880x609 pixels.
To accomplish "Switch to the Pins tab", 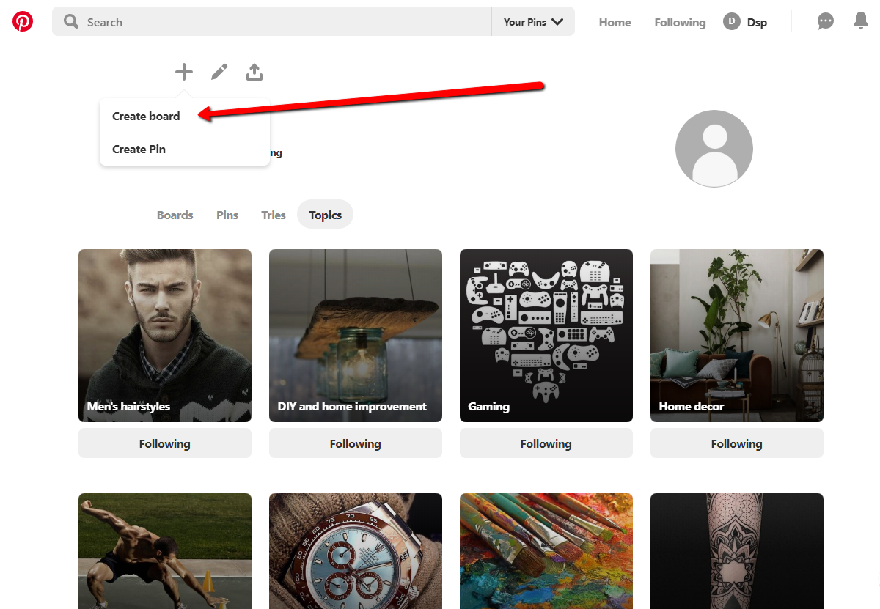I will click(227, 215).
